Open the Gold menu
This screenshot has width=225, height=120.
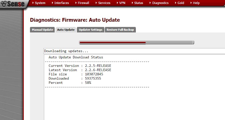tap(180, 3)
